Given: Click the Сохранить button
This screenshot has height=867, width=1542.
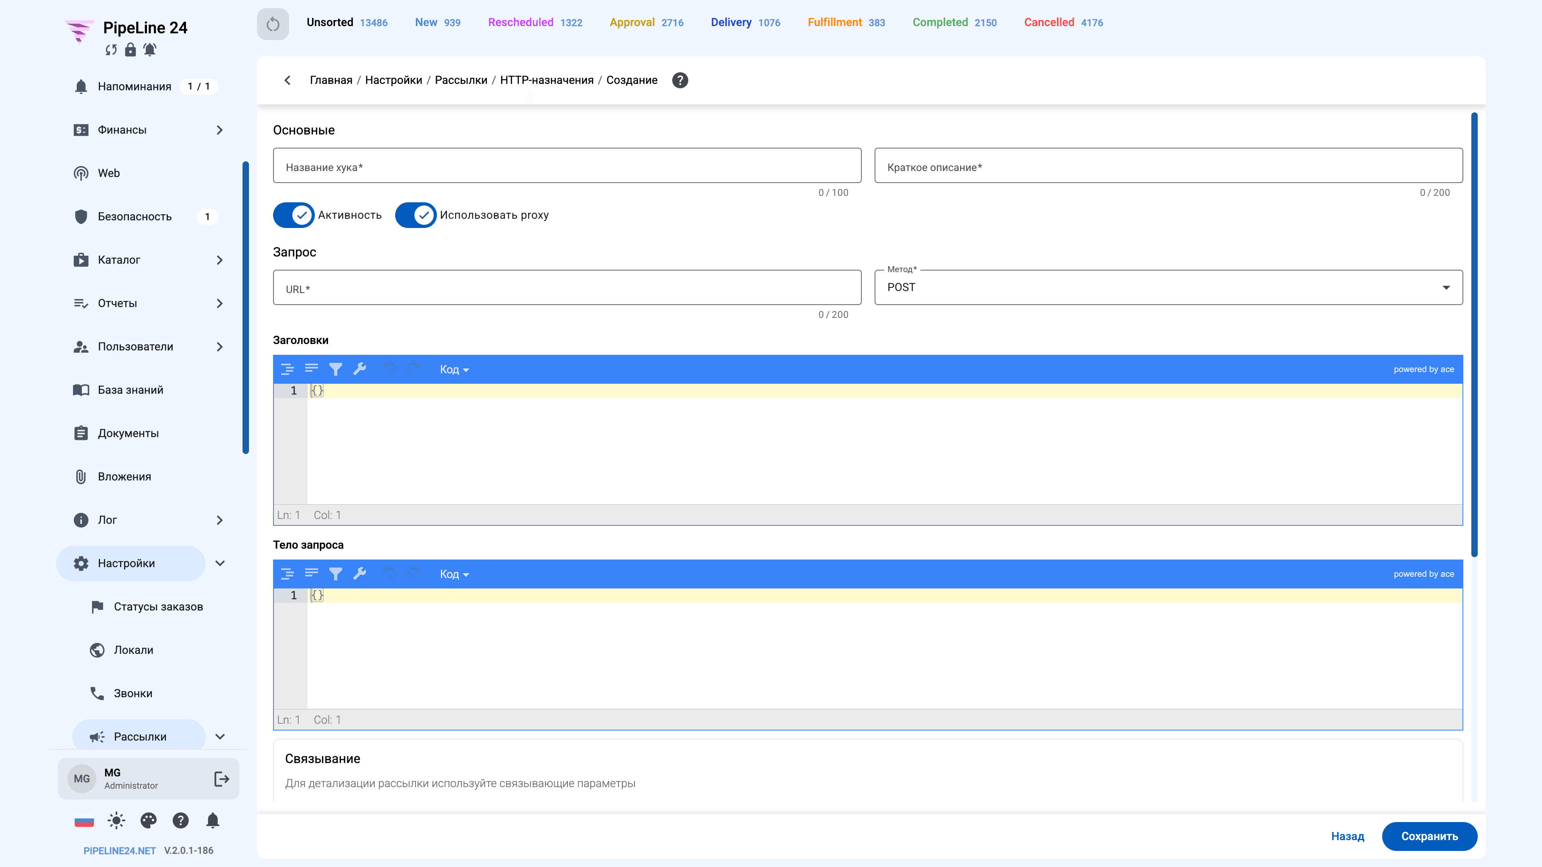Looking at the screenshot, I should point(1430,836).
